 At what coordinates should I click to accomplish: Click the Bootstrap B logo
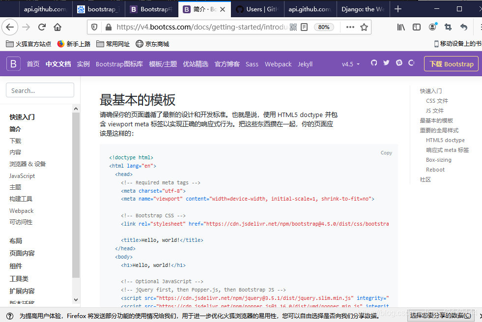point(14,63)
